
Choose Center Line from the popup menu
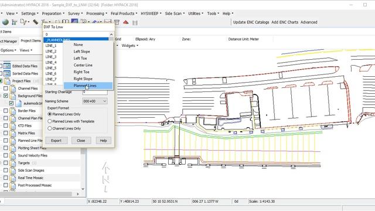(83, 65)
